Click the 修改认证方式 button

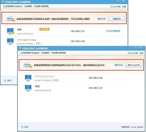pyautogui.click(x=134, y=65)
